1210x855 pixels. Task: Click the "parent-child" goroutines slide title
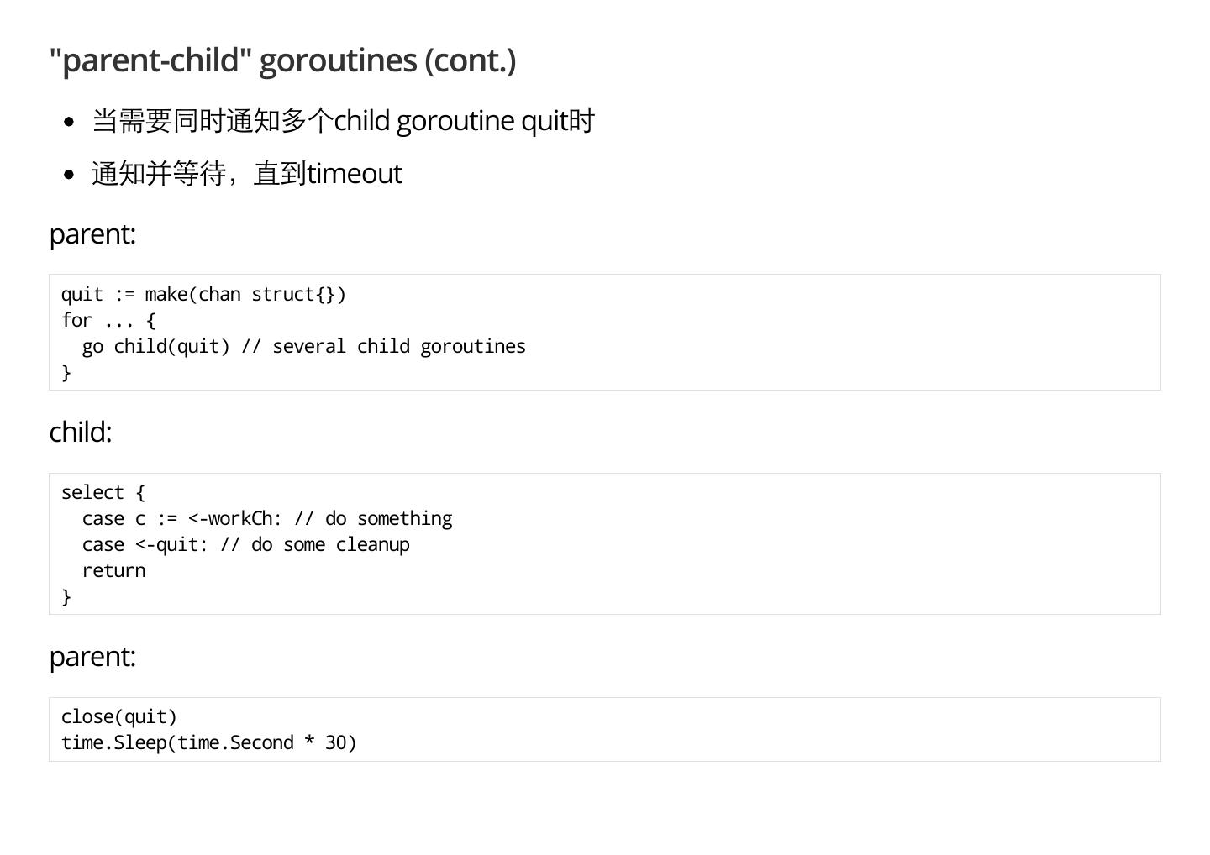(282, 60)
